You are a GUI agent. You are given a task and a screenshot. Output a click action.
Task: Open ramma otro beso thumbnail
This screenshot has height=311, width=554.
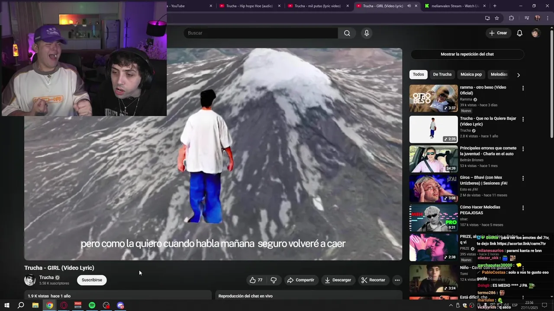coord(433,98)
